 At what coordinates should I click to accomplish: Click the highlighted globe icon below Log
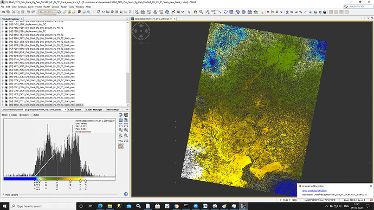point(121,146)
